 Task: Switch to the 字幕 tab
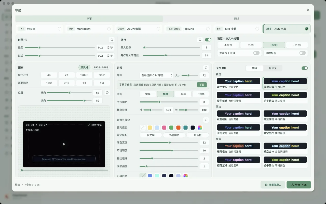coord(89,19)
